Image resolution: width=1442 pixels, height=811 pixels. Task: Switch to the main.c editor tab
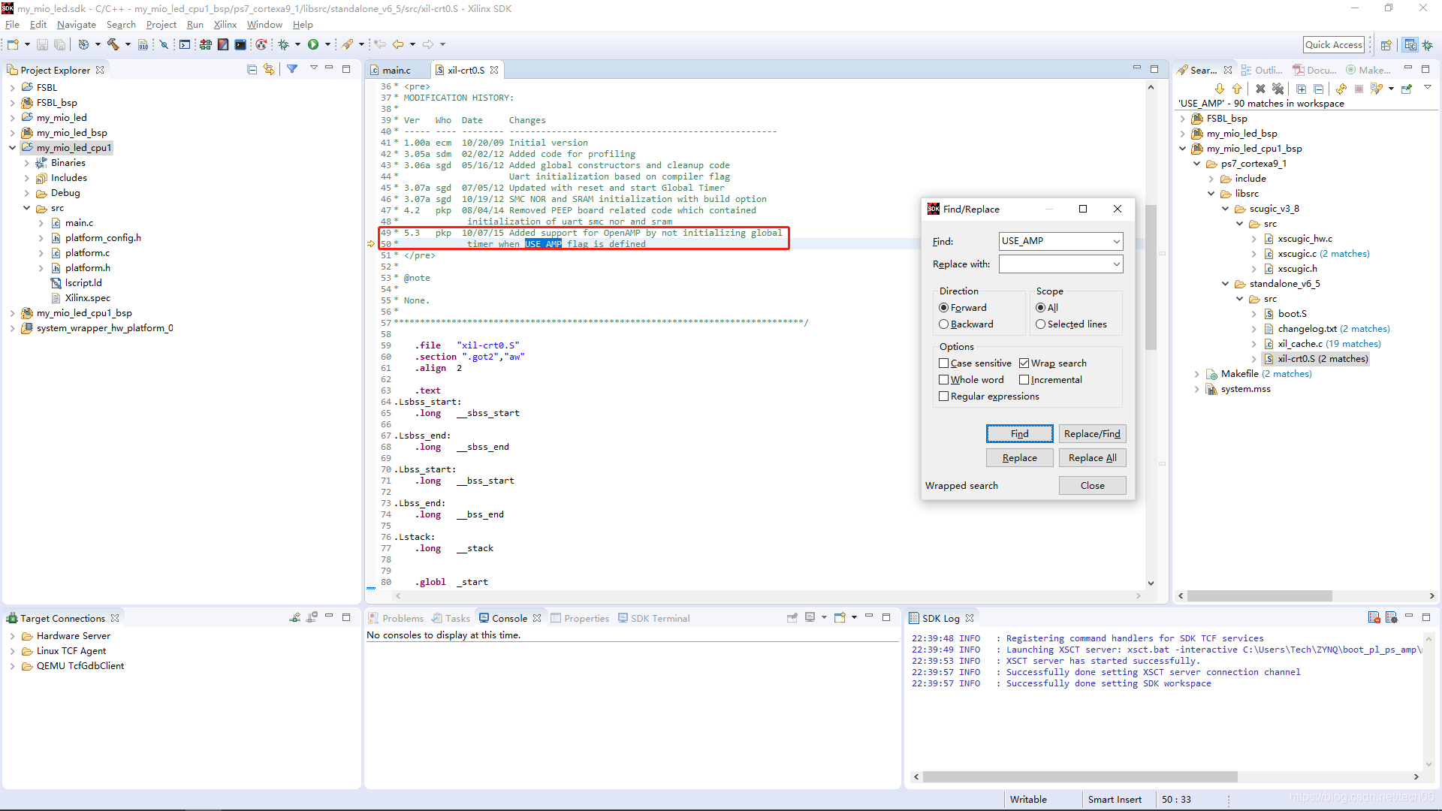(396, 70)
